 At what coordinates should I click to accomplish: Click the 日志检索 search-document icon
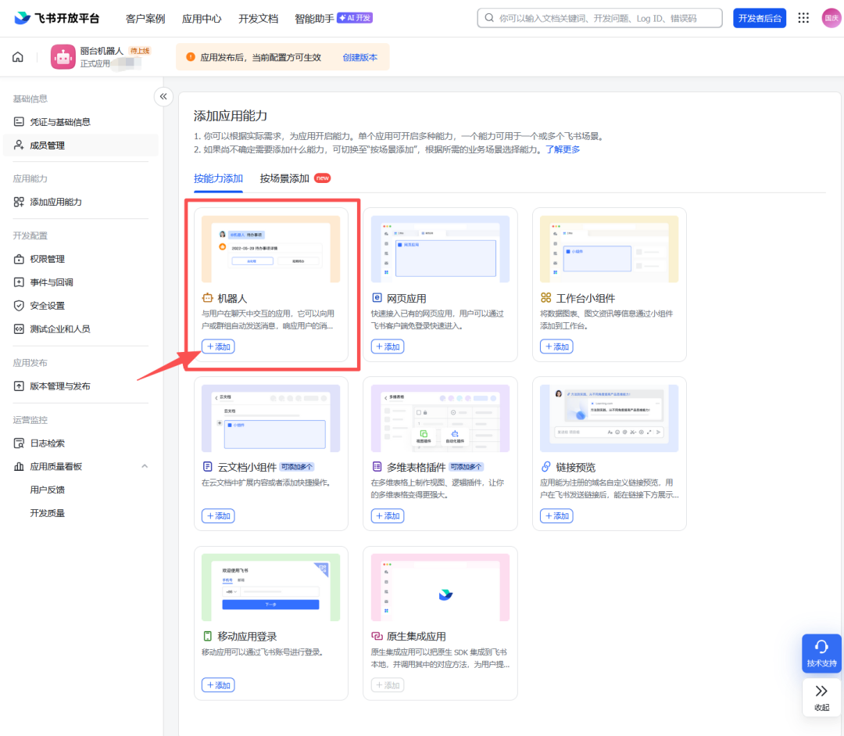[19, 443]
